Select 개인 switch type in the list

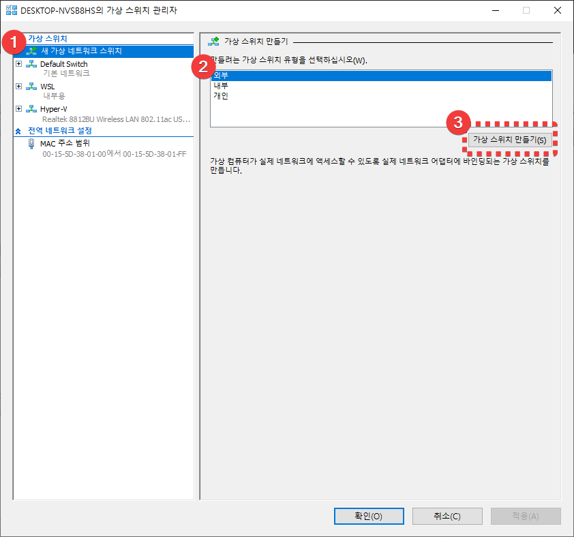221,96
